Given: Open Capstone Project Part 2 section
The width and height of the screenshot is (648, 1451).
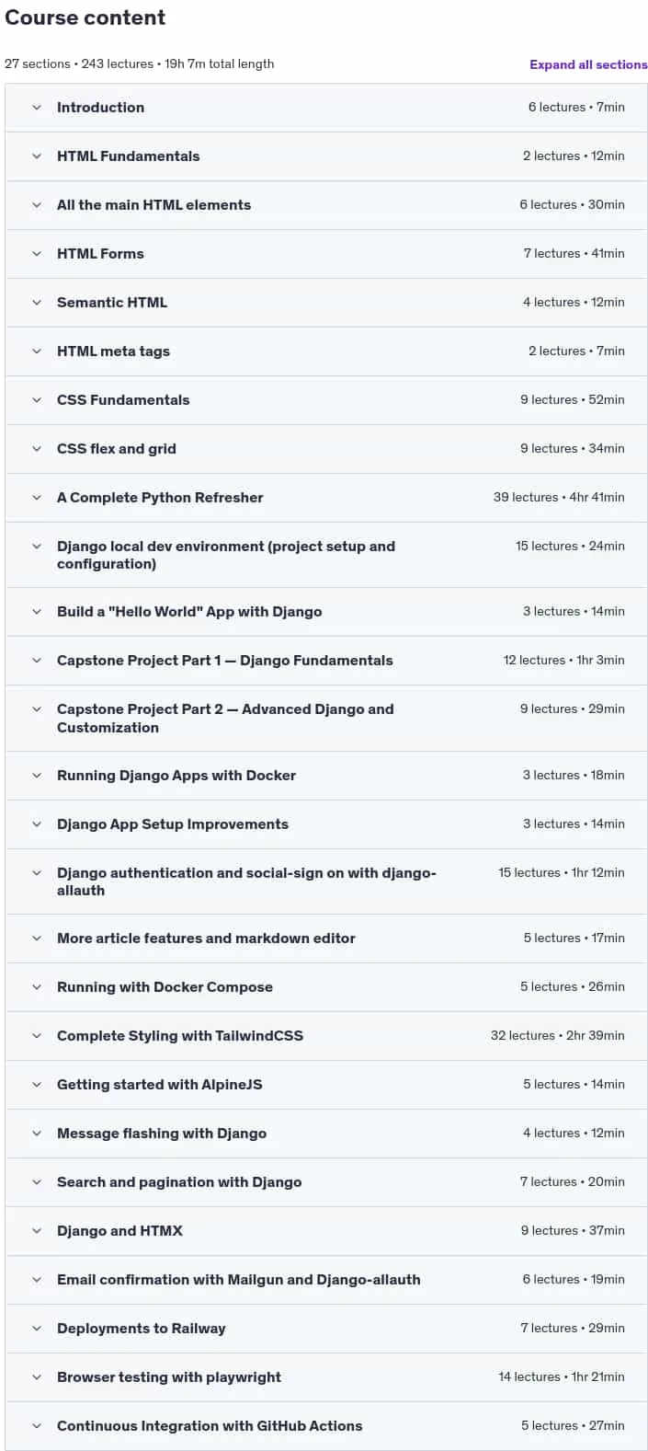Looking at the screenshot, I should pyautogui.click(x=225, y=719).
